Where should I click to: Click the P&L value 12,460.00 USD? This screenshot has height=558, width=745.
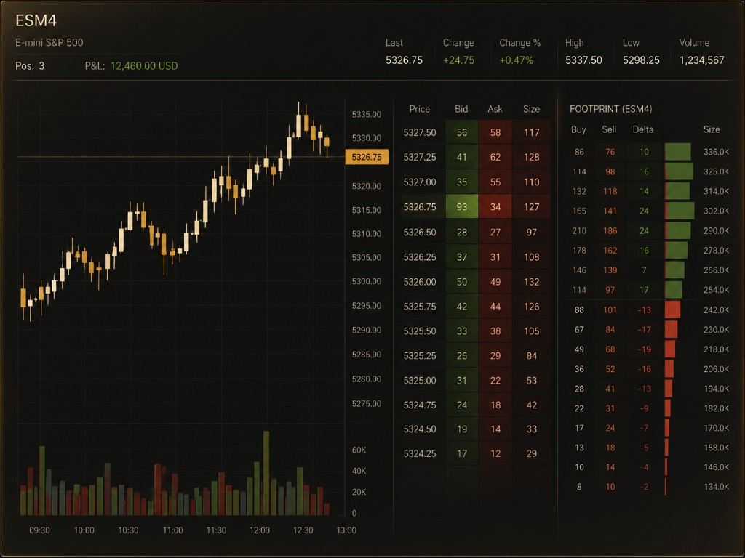coord(144,66)
